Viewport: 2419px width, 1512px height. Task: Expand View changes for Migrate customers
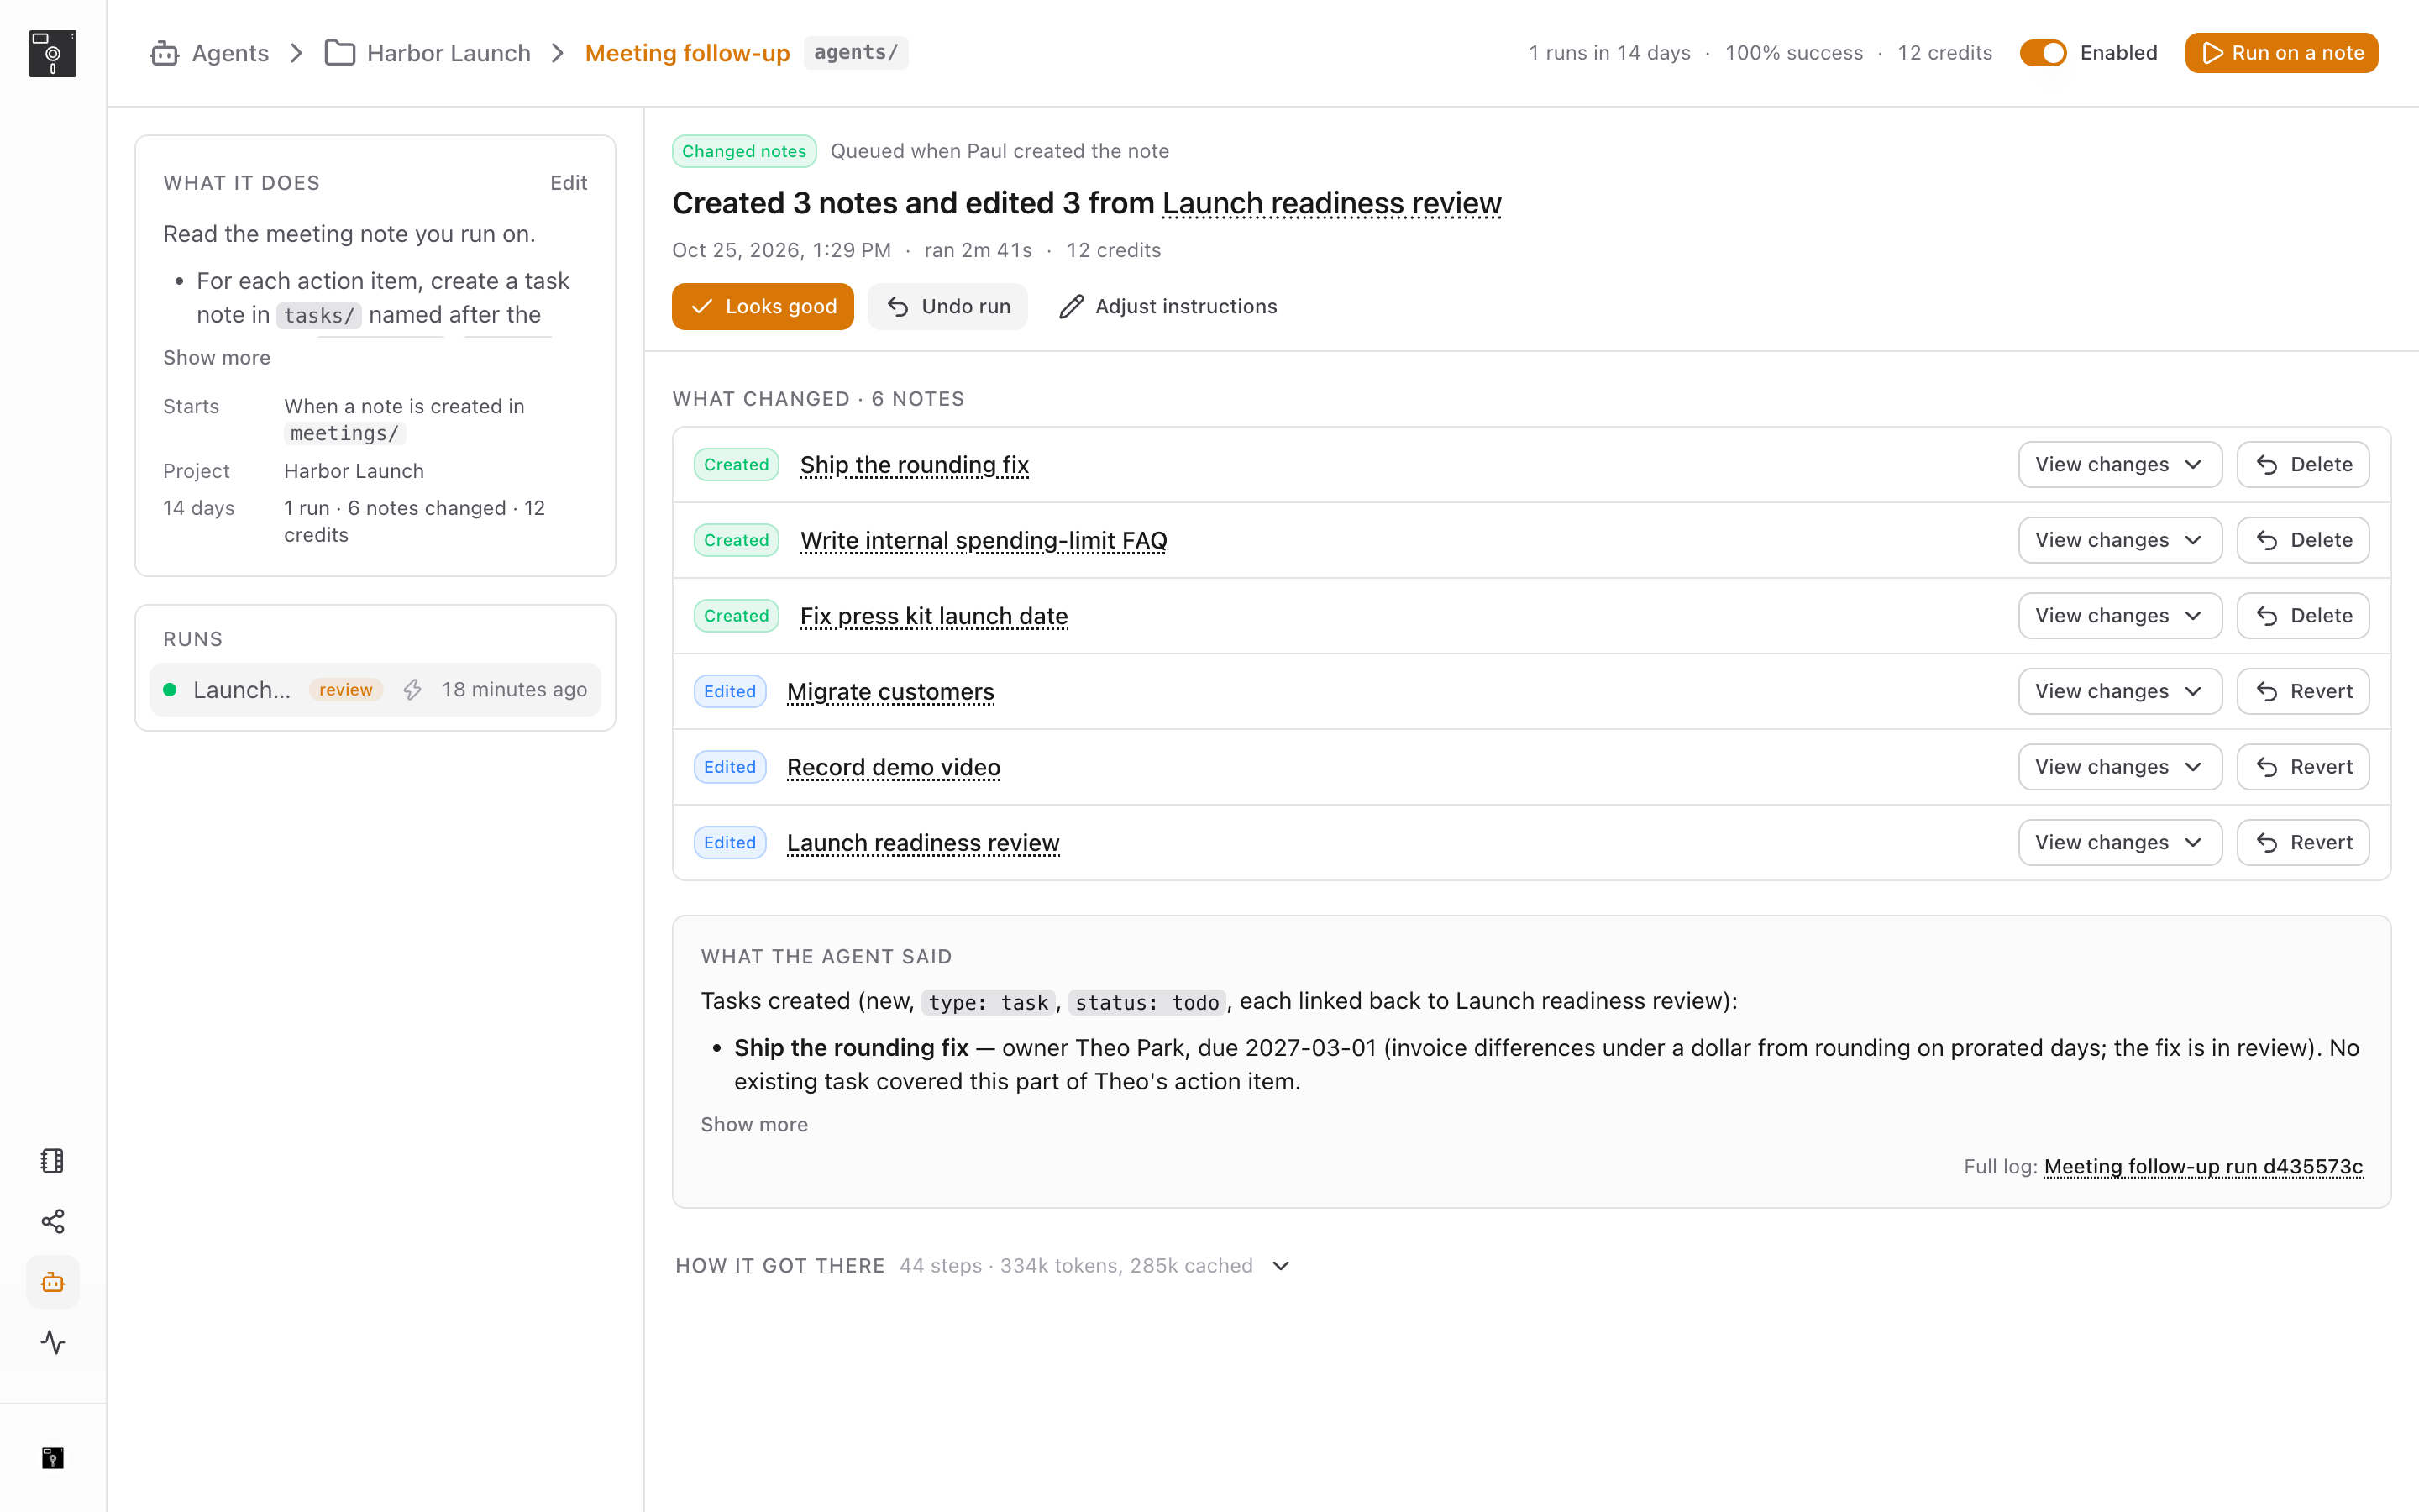pyautogui.click(x=2119, y=691)
